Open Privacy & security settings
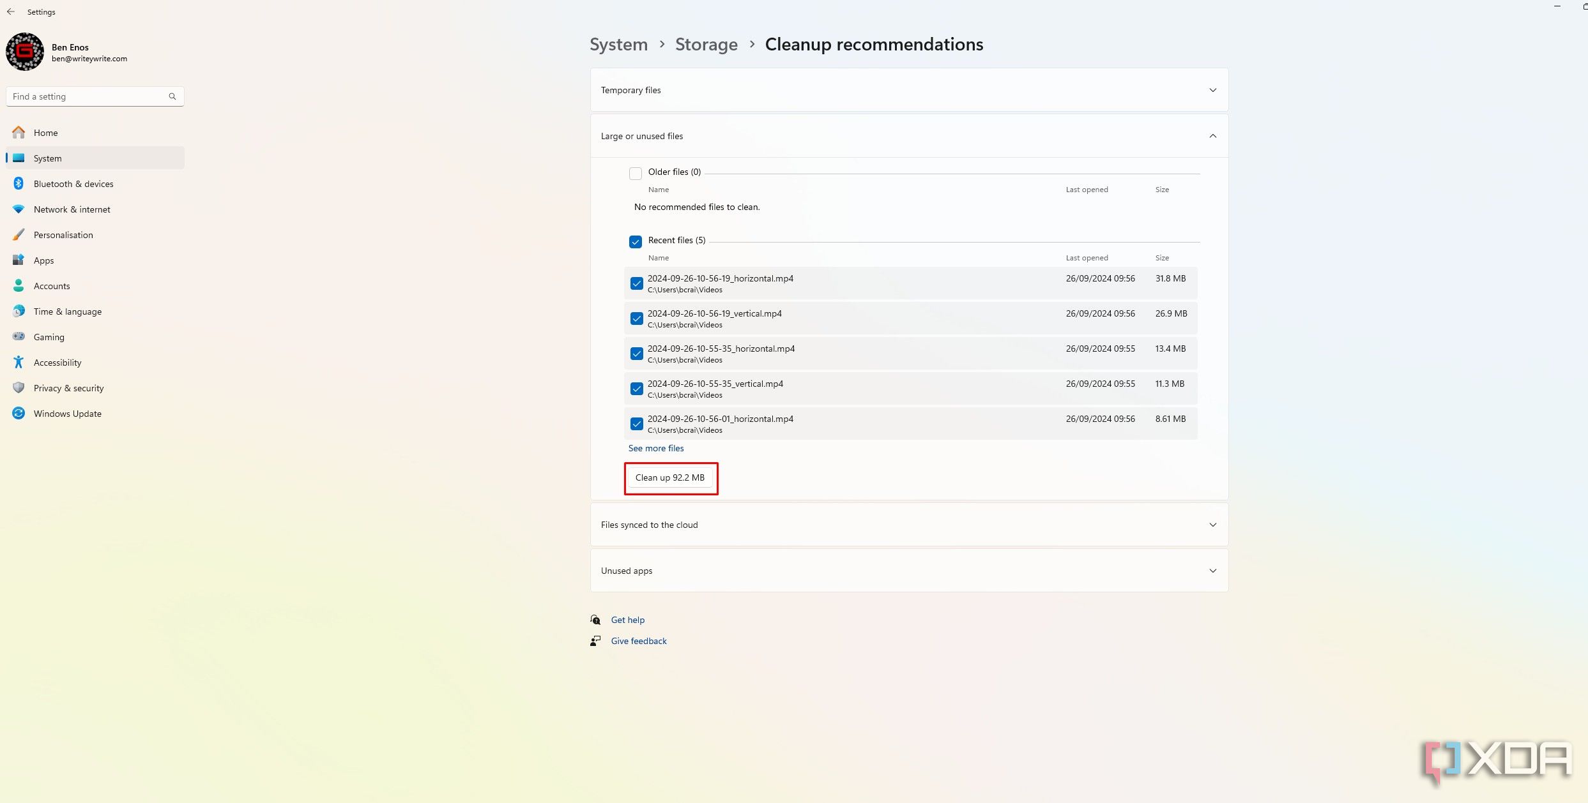This screenshot has width=1588, height=803. point(95,387)
